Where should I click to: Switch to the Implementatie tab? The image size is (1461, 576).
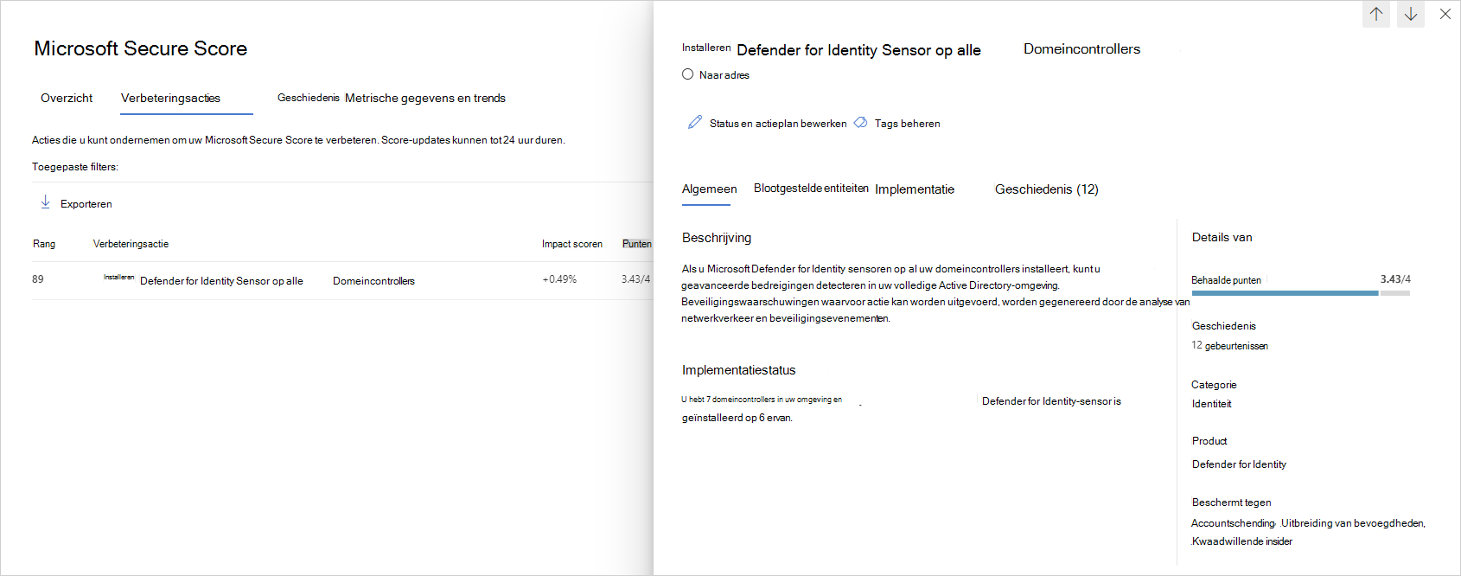click(x=915, y=189)
